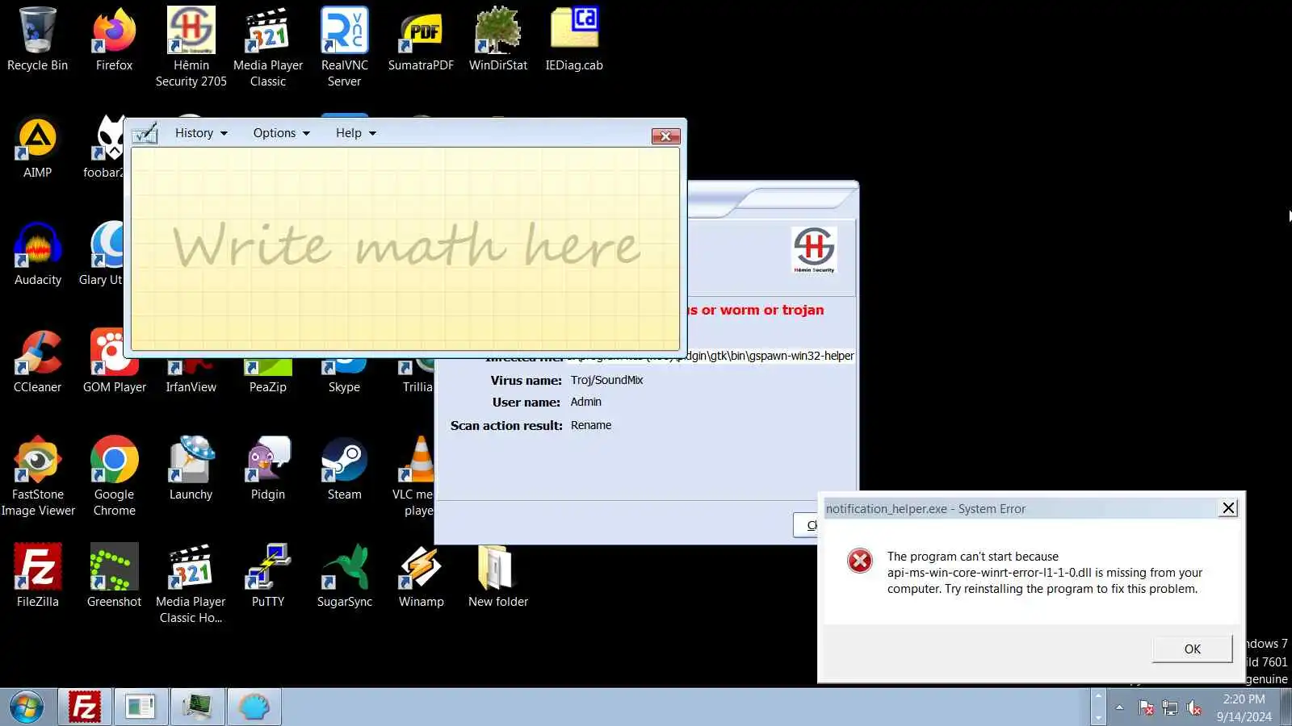Click the Hêmin Security logo in the alert

(x=814, y=249)
